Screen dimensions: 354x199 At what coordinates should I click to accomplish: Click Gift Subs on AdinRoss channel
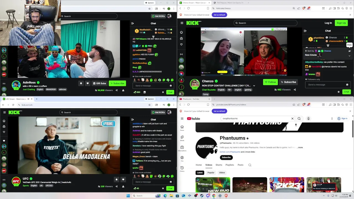click(x=99, y=83)
